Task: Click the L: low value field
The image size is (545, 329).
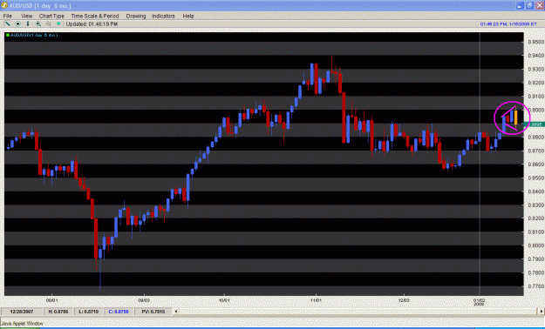Action: click(89, 312)
